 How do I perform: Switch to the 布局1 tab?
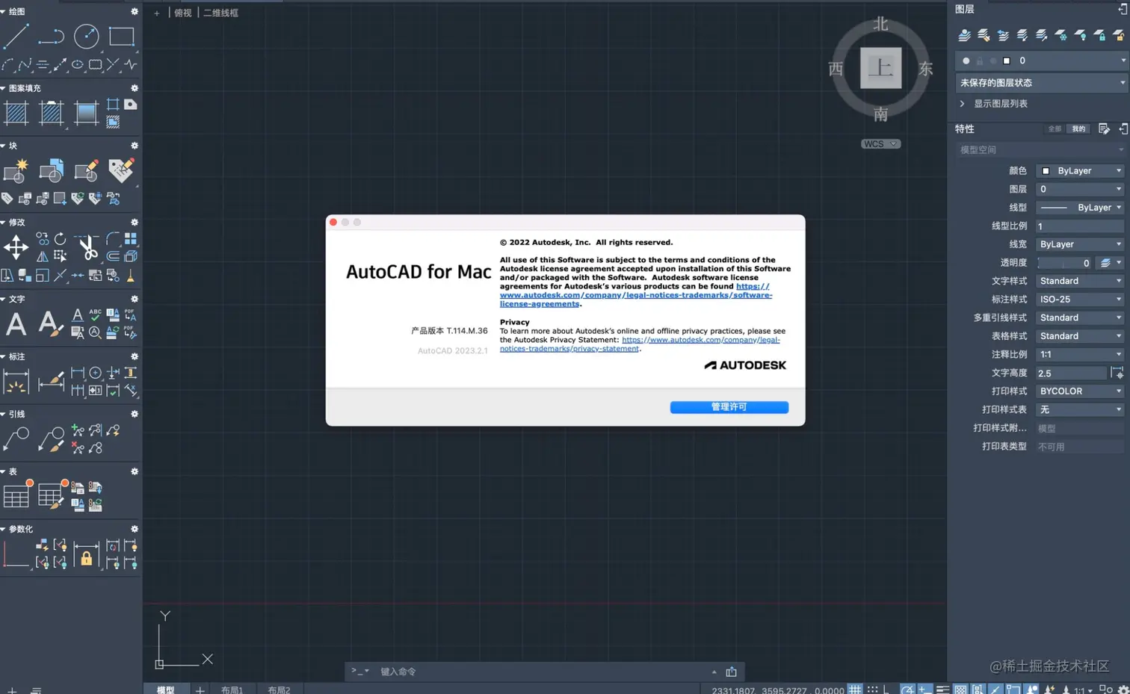[x=232, y=689]
